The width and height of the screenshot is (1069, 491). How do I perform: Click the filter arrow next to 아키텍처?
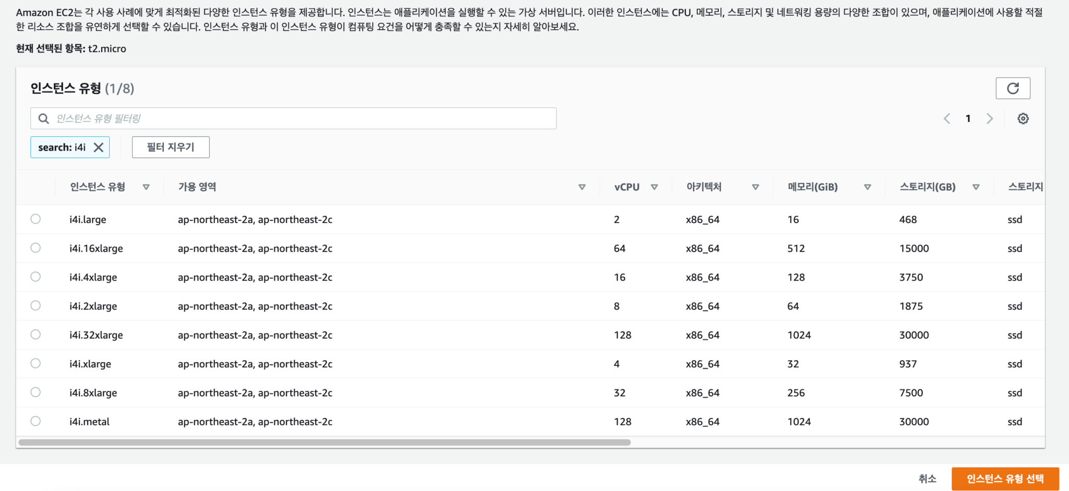[x=755, y=187]
